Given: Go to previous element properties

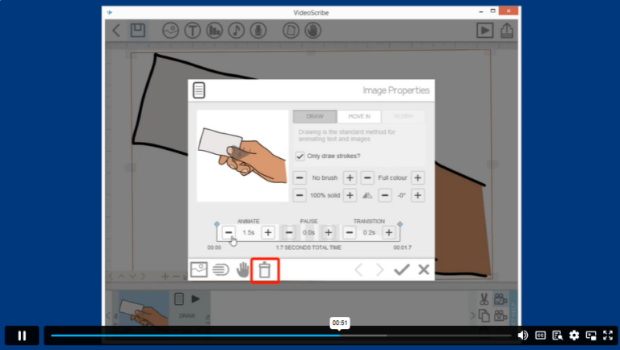Looking at the screenshot, I should 358,270.
